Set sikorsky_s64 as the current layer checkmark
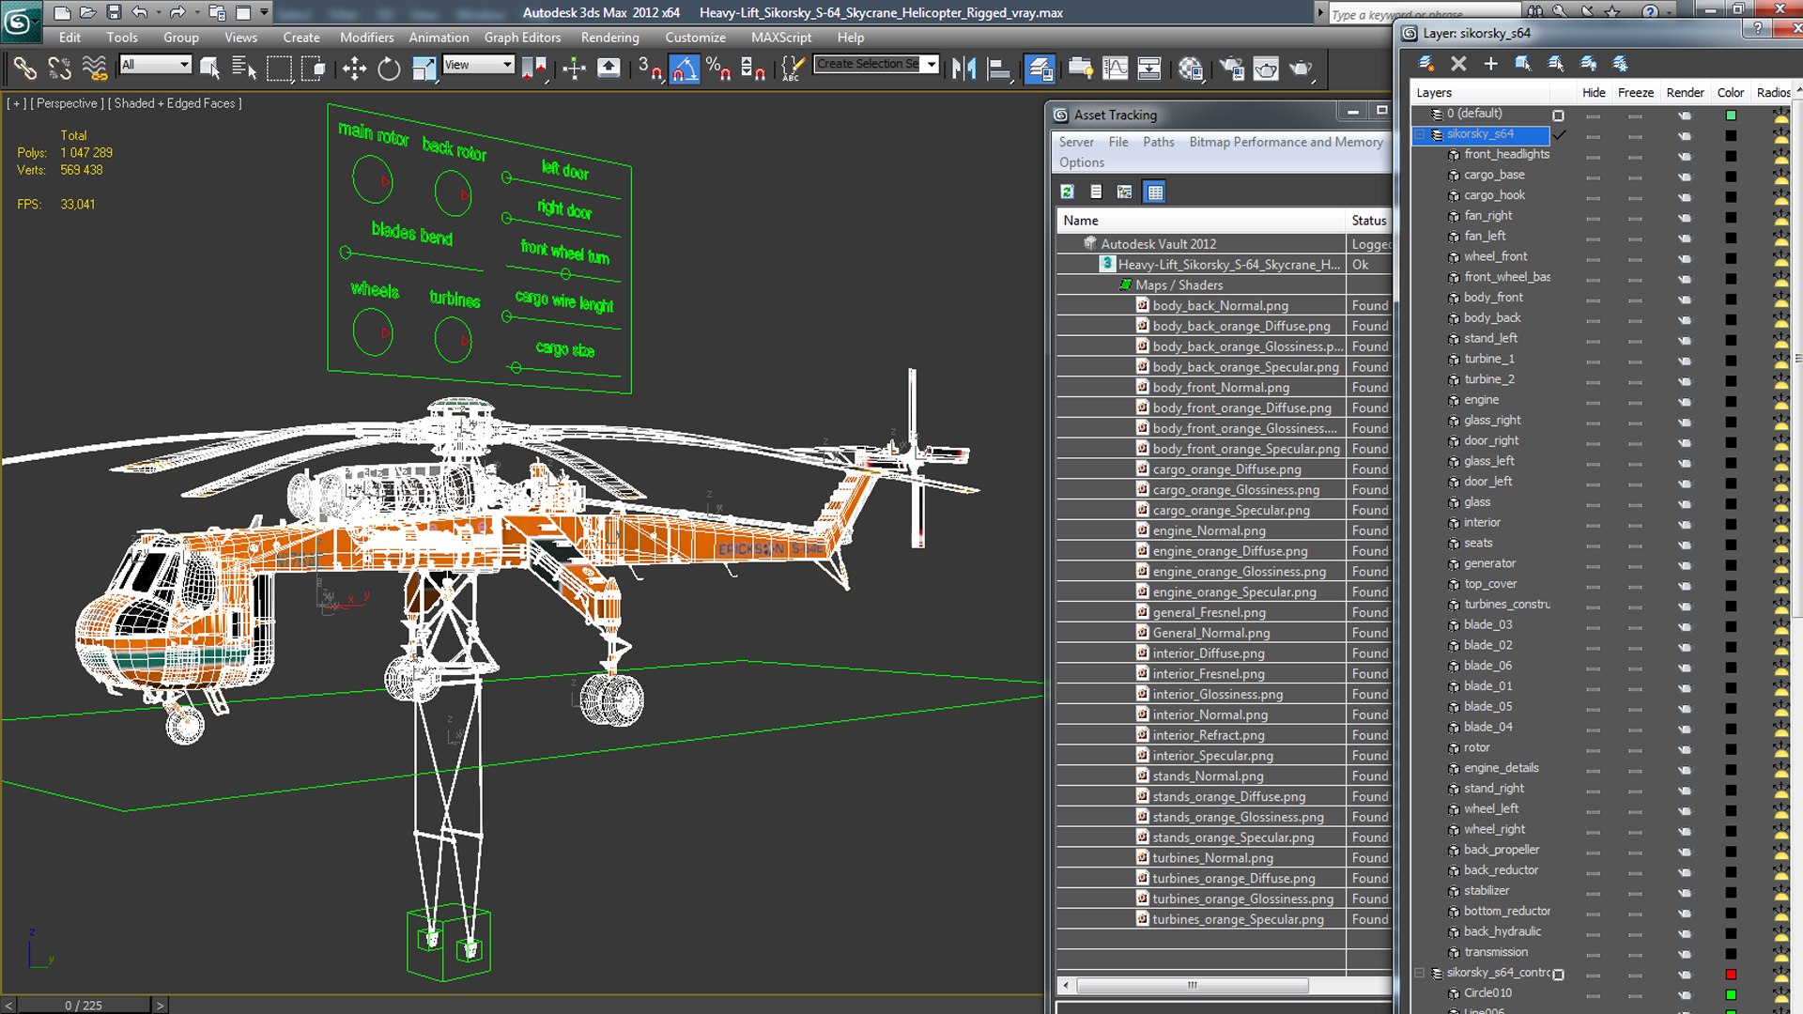The width and height of the screenshot is (1803, 1014). click(1559, 134)
